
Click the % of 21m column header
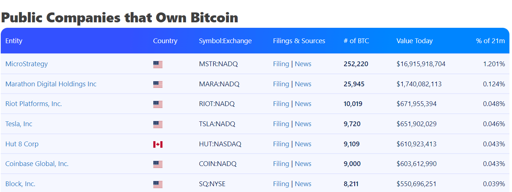491,41
